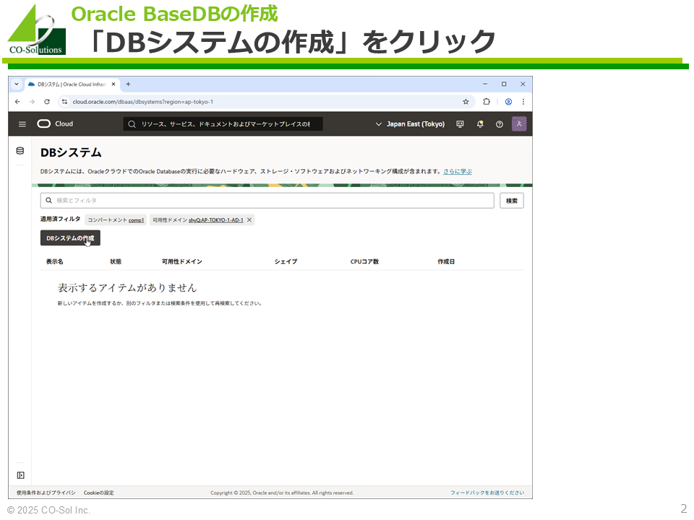Click the search magnifier in the Cloud header

(132, 124)
